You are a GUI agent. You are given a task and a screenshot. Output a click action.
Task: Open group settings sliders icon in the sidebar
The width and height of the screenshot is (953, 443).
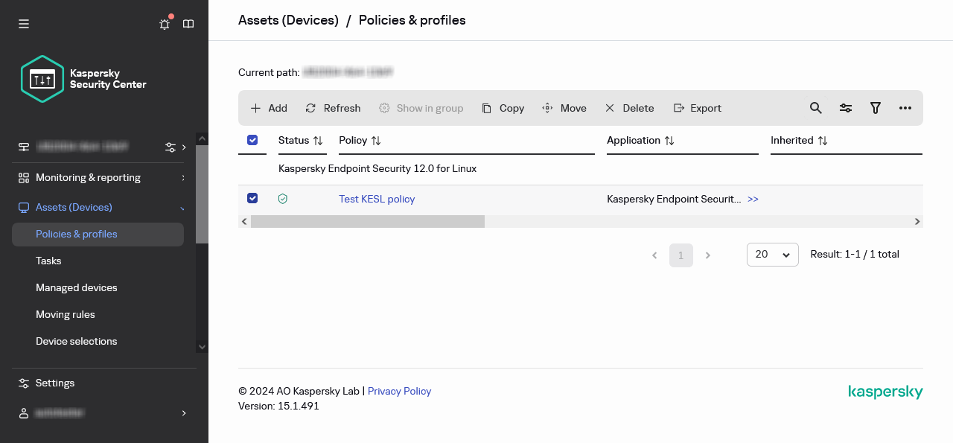tap(170, 147)
